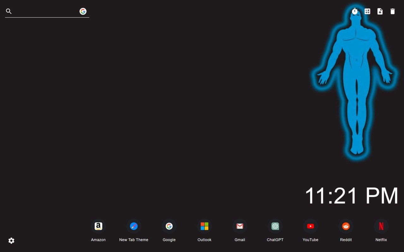Click the Google search engine icon
Viewport: 404px width, 252px height.
[83, 11]
